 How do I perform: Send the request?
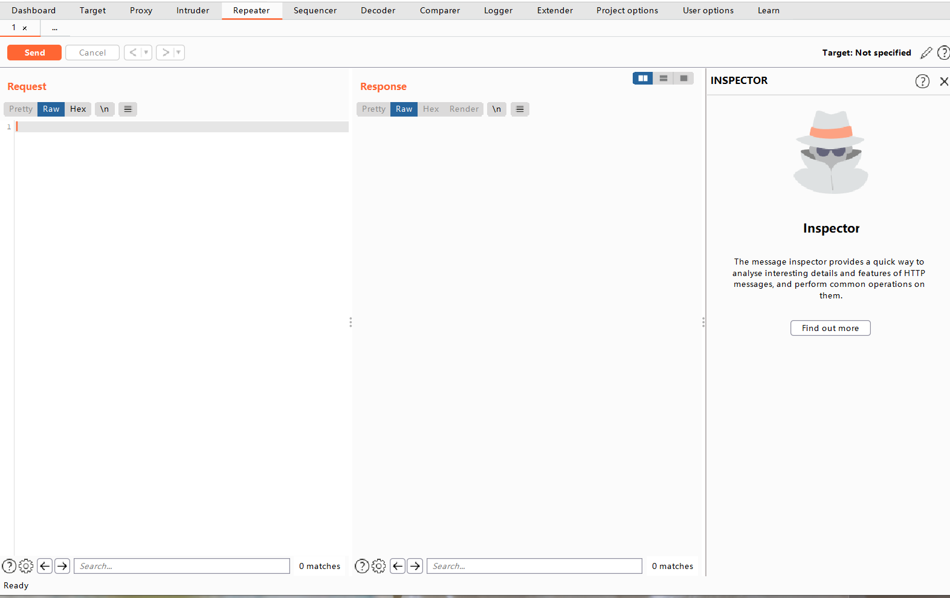[x=34, y=53]
